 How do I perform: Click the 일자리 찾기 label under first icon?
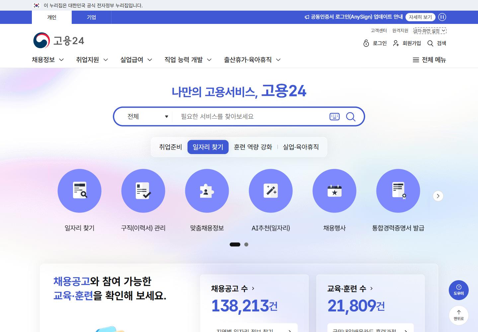(x=79, y=228)
